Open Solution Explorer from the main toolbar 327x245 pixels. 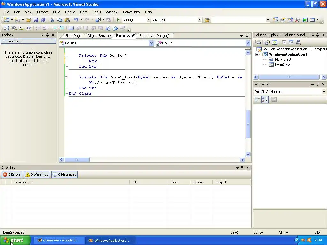point(276,20)
